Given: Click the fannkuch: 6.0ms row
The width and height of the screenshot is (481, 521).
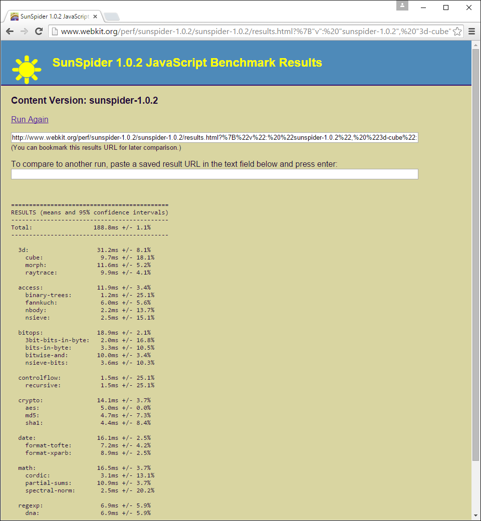Looking at the screenshot, I should pos(88,303).
